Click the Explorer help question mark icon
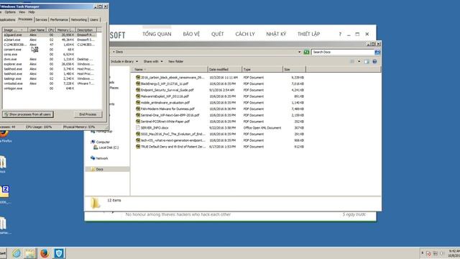 [374, 61]
